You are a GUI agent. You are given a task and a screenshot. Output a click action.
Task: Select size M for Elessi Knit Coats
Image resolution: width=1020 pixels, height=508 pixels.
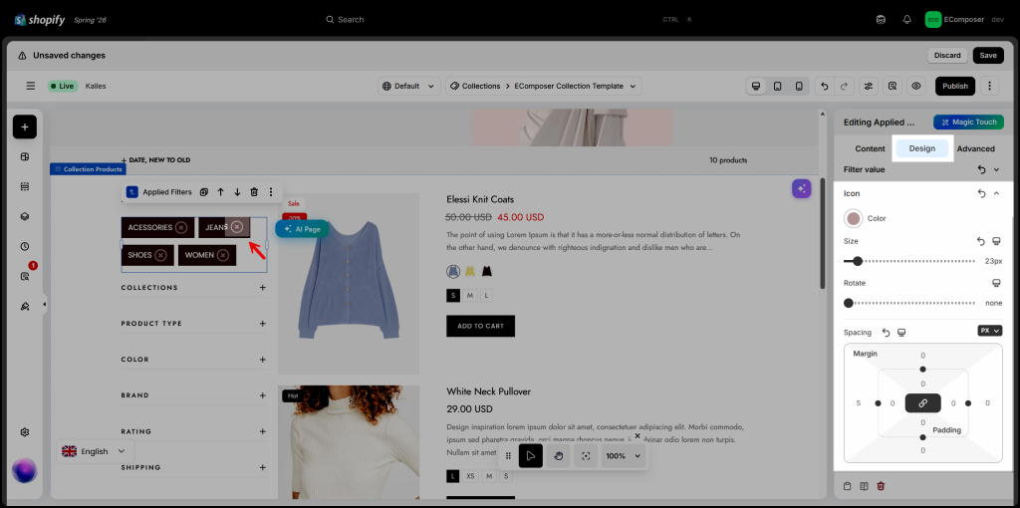click(470, 296)
